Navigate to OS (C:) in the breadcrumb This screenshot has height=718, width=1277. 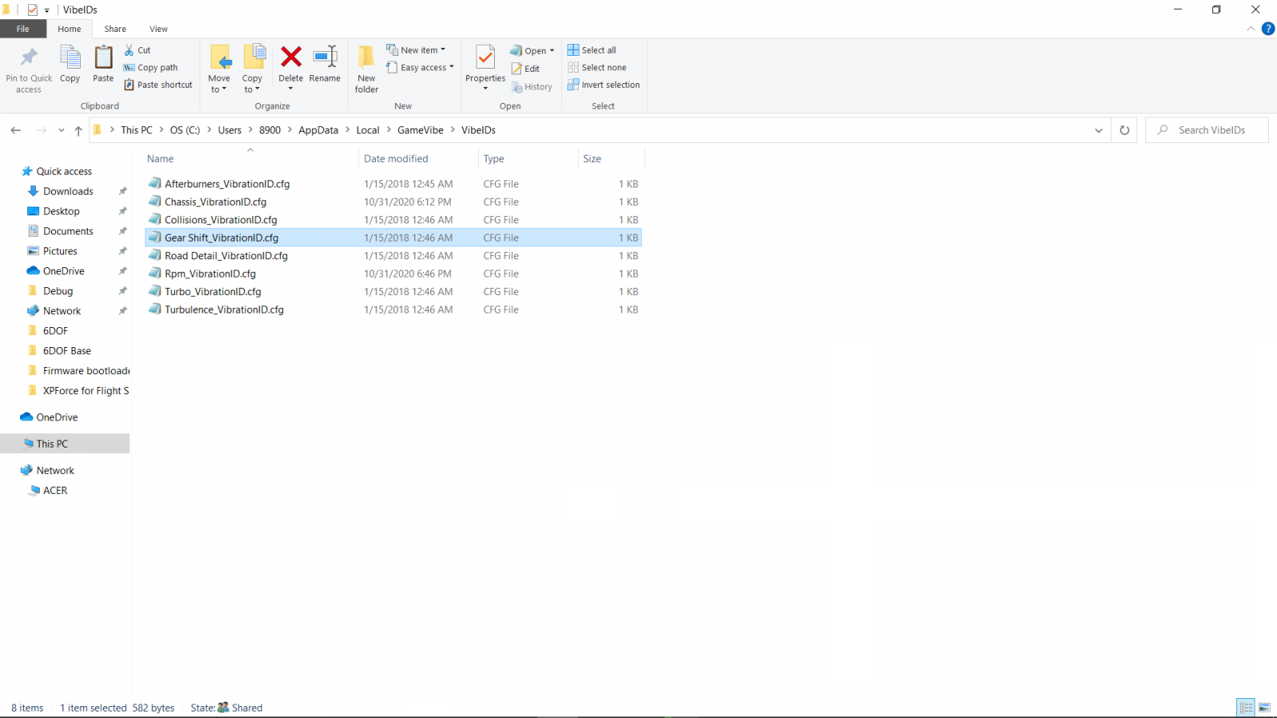tap(185, 130)
